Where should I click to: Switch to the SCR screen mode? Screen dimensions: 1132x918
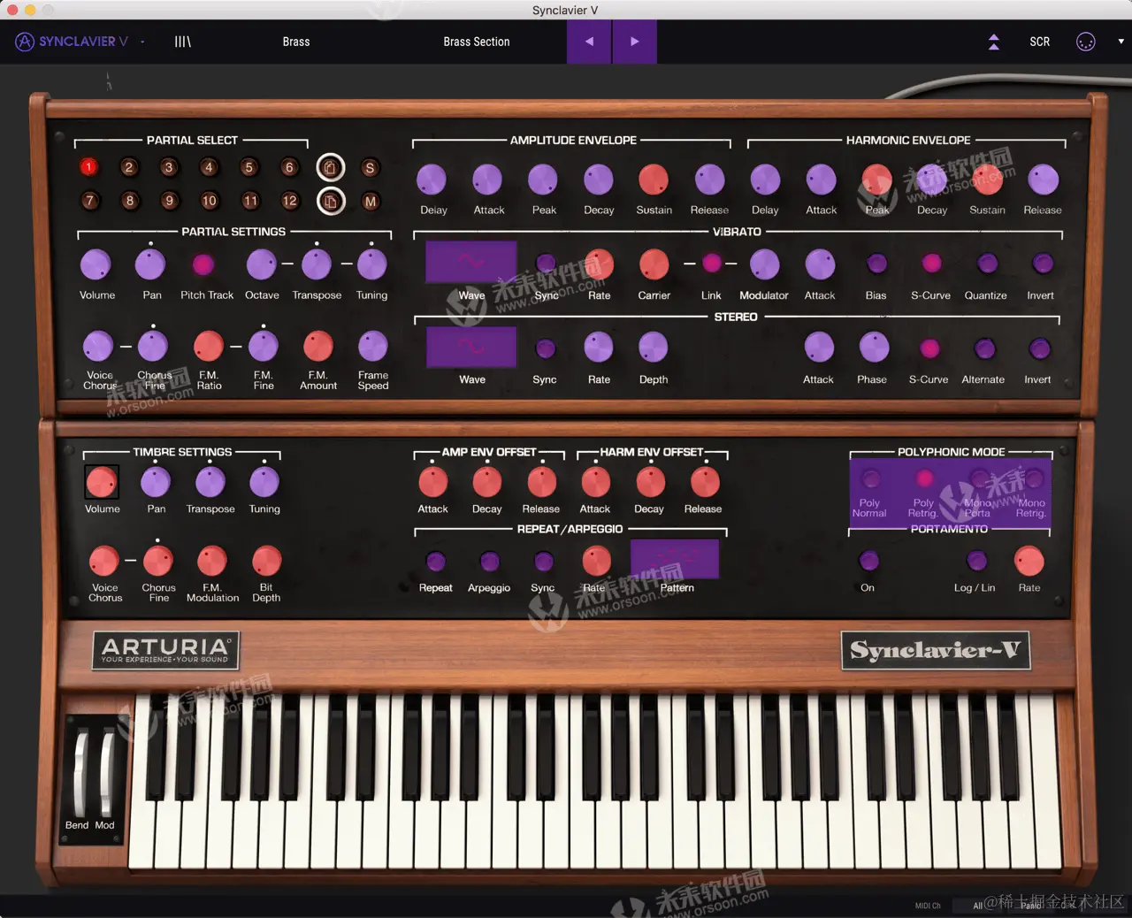pyautogui.click(x=1040, y=42)
